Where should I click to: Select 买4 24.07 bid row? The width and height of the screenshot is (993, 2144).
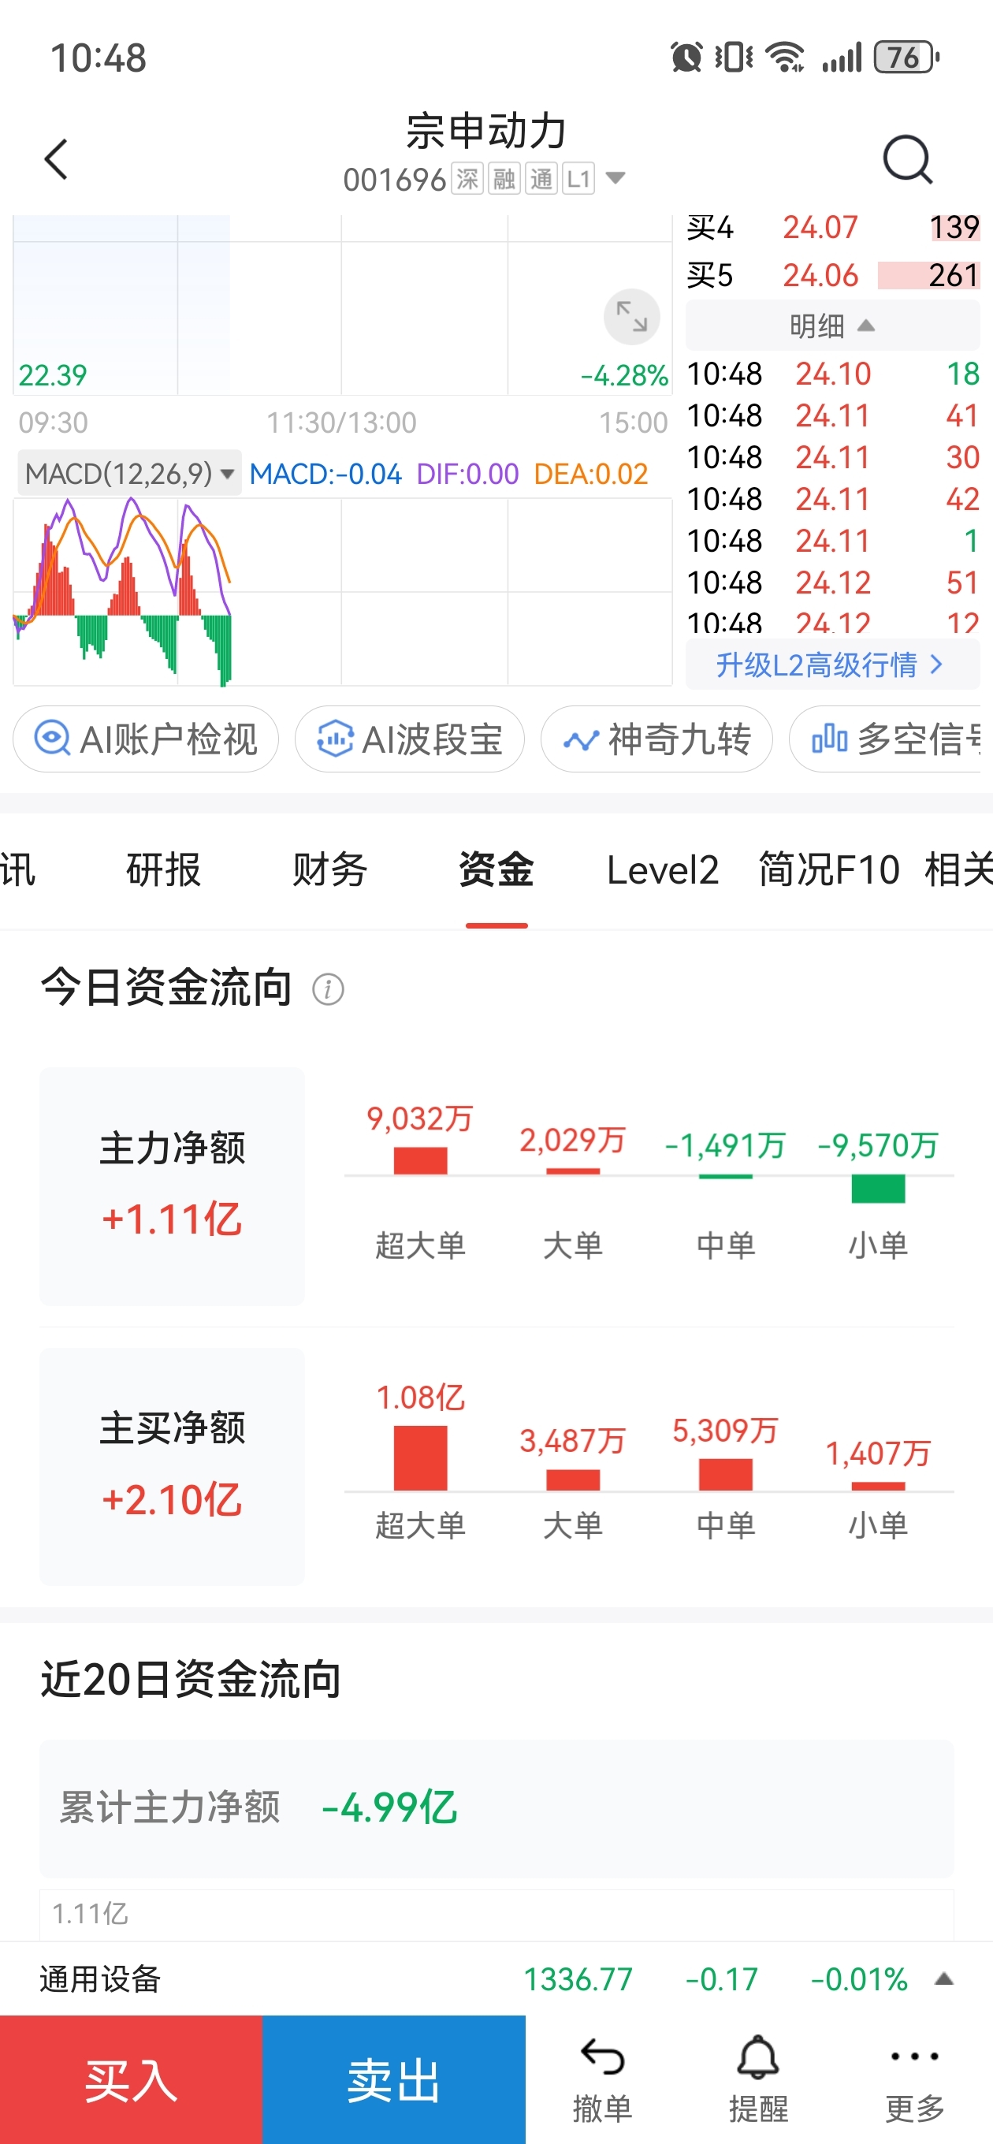tap(832, 227)
